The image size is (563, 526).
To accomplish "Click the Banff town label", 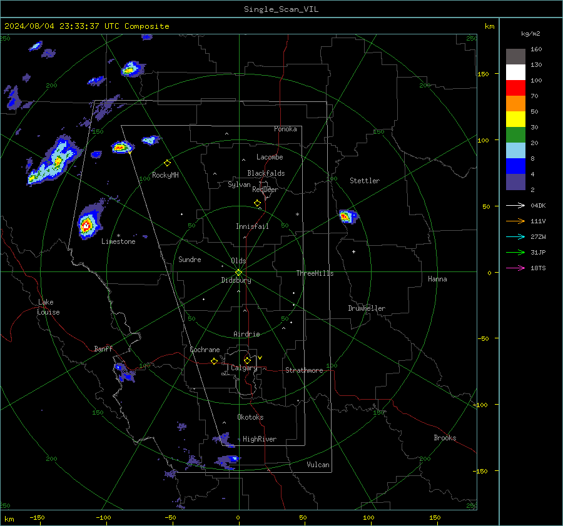I will [103, 349].
